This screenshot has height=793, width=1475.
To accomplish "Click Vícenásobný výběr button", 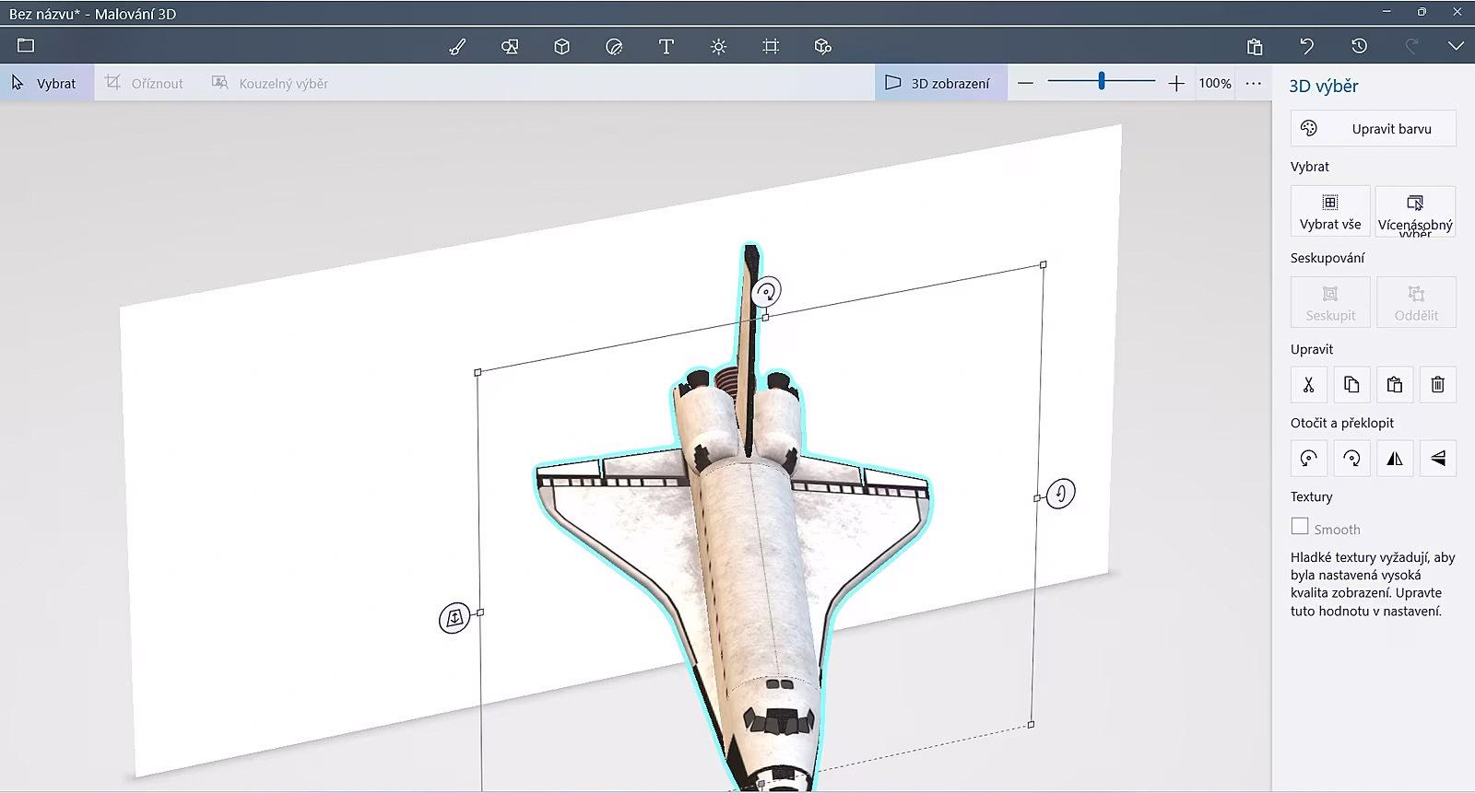I will click(1415, 211).
